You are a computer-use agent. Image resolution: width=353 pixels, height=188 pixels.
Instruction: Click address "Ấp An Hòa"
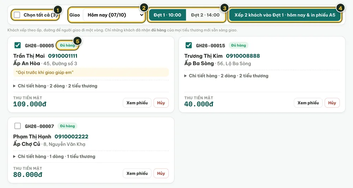(x=26, y=63)
